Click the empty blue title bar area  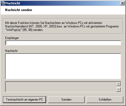[x=70, y=3]
